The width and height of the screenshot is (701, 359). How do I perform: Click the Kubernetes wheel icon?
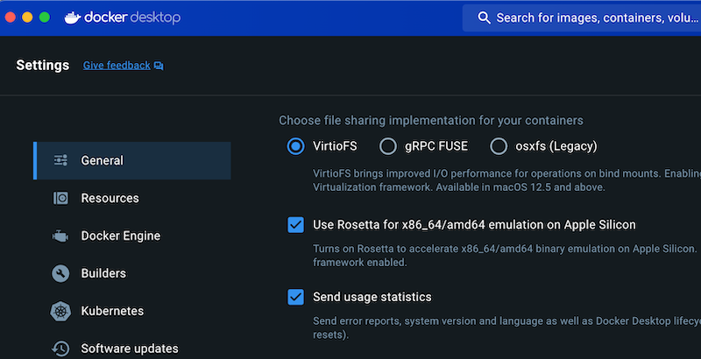click(x=60, y=311)
